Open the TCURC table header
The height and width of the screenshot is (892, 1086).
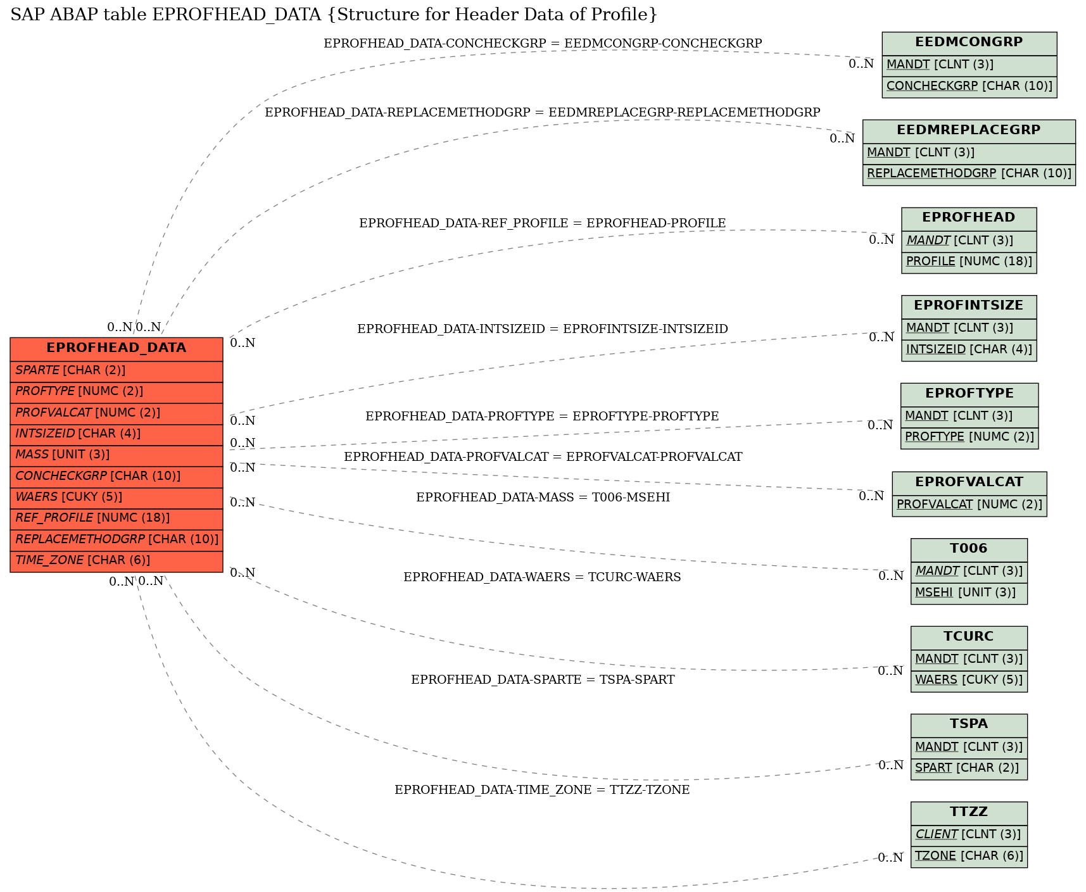[969, 638]
